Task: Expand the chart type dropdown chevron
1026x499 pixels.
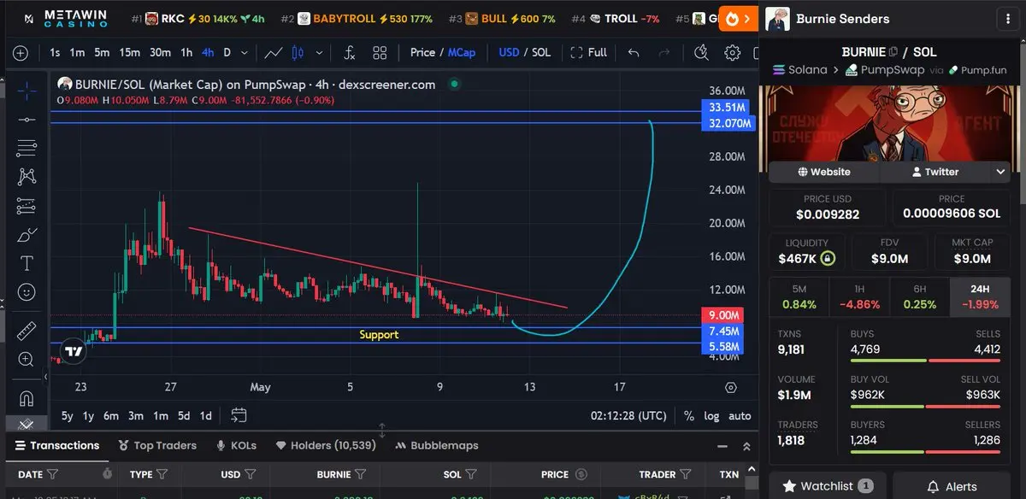Action: 320,53
